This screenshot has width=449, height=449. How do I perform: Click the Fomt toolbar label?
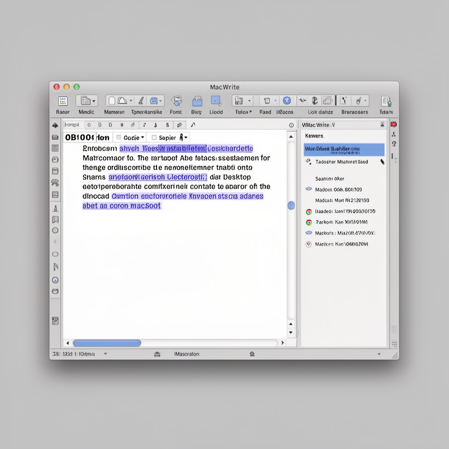tap(175, 112)
